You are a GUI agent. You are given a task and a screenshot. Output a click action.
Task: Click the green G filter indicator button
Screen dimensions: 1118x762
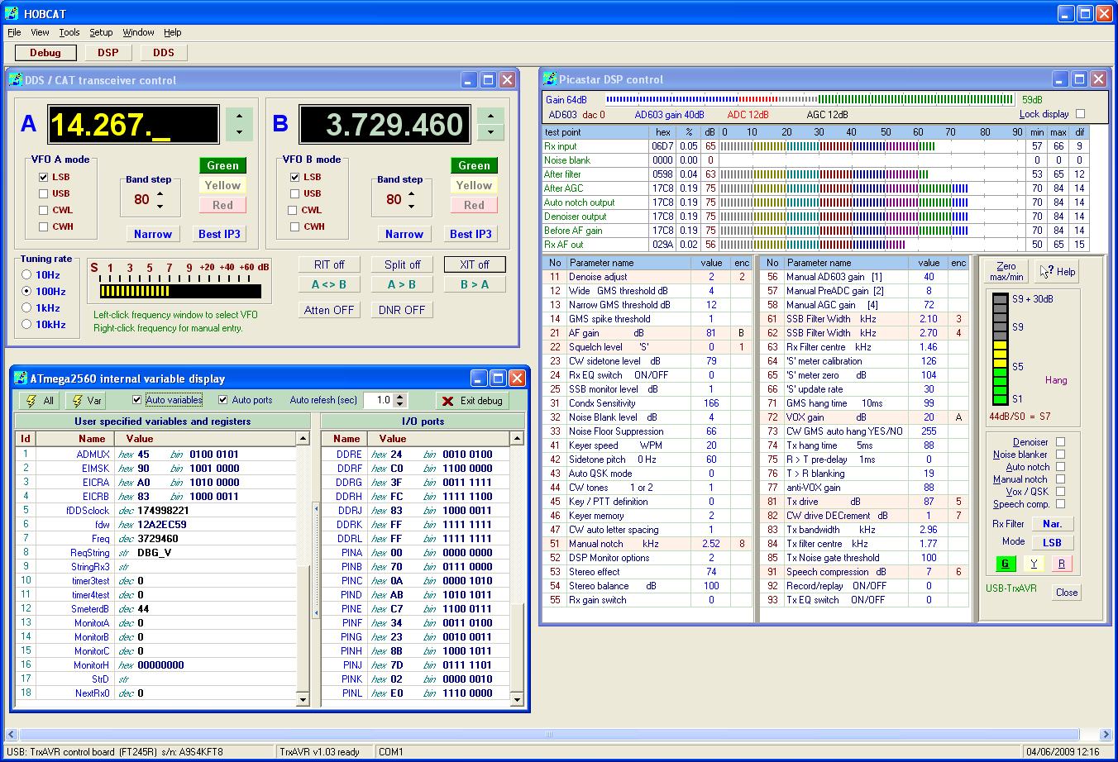click(x=1006, y=564)
